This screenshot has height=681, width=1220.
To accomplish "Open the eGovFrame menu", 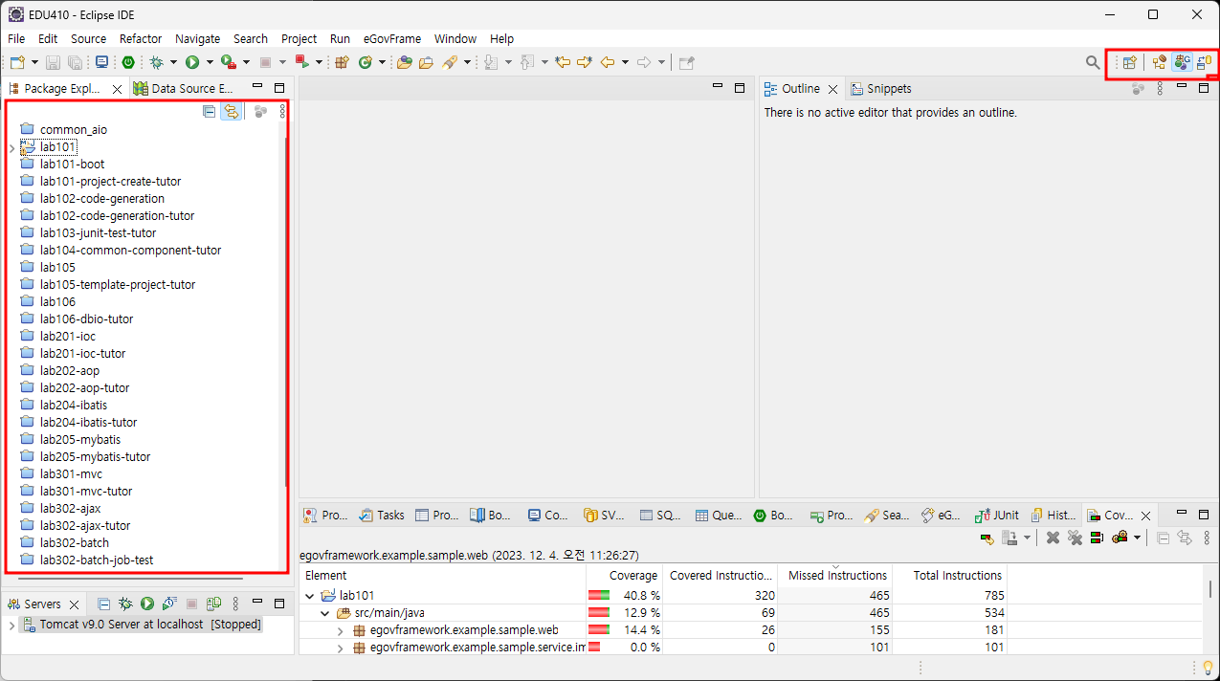I will 391,39.
